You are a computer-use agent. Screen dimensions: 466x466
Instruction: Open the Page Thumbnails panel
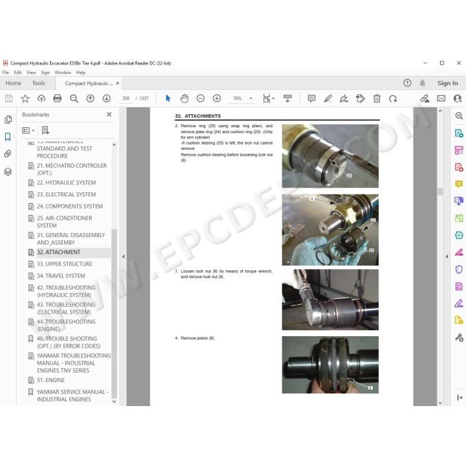click(x=8, y=119)
